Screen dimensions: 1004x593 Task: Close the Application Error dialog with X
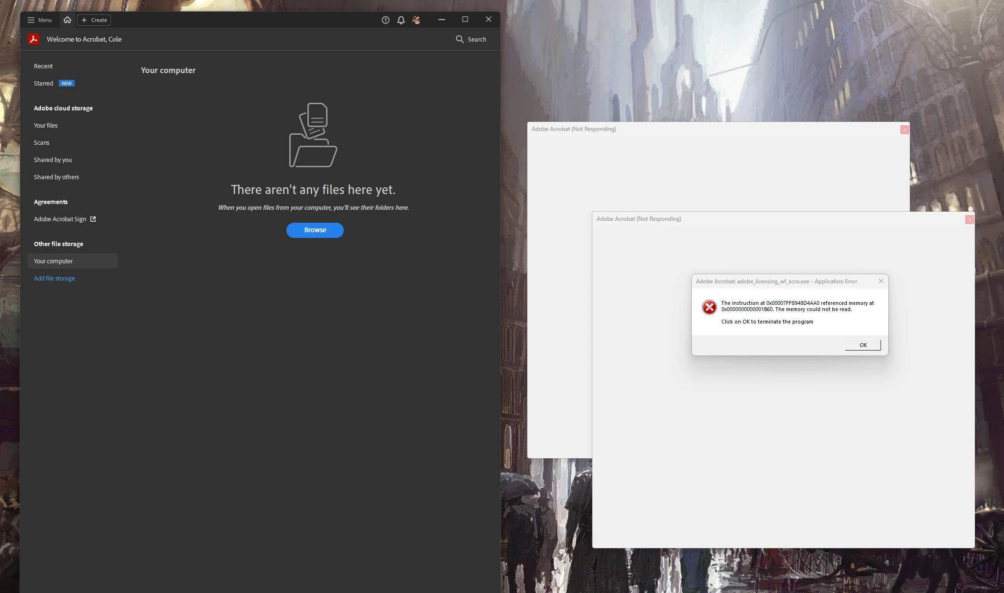(881, 281)
